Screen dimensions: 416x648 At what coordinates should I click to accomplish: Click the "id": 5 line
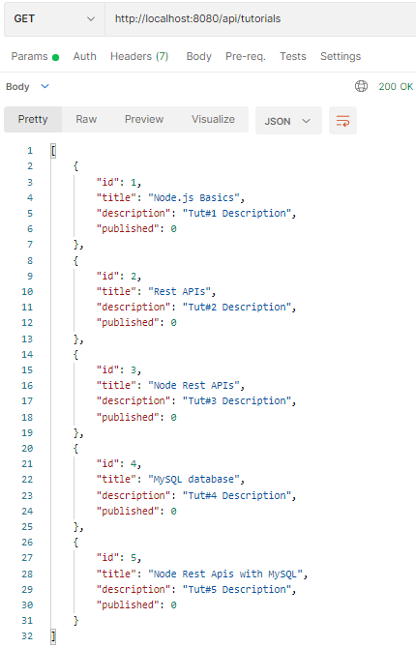click(x=119, y=558)
